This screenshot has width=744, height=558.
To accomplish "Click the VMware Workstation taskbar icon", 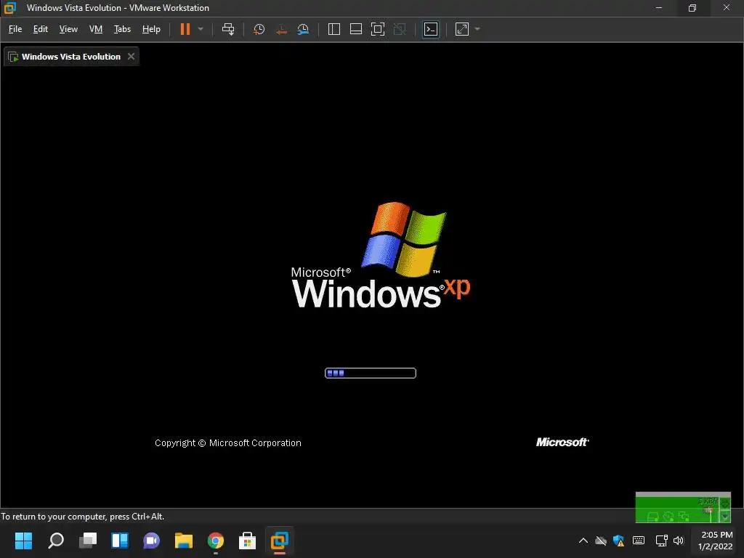I will pyautogui.click(x=280, y=541).
